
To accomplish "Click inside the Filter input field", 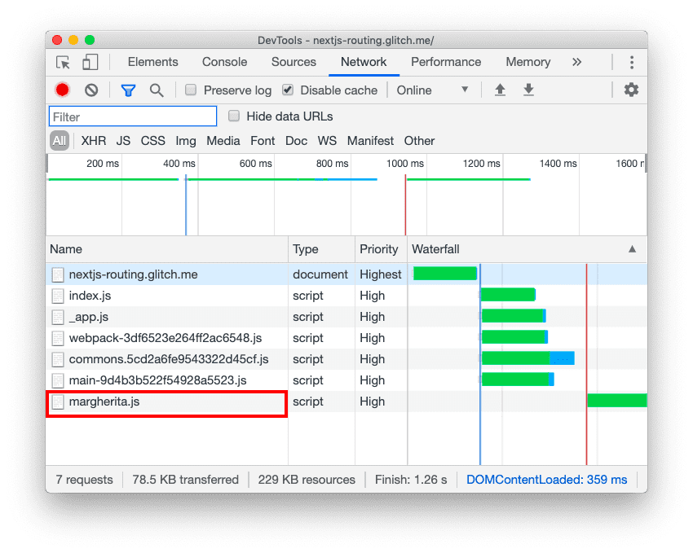I will coord(132,116).
